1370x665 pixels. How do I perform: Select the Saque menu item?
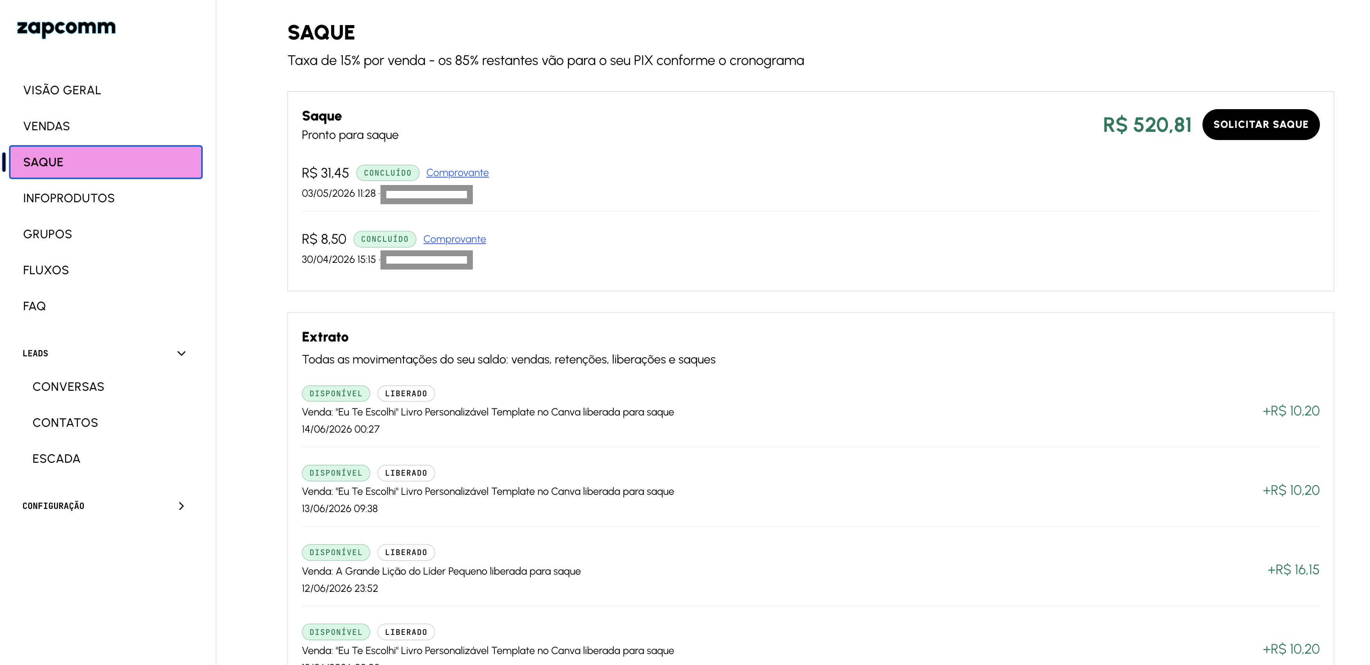click(x=106, y=162)
